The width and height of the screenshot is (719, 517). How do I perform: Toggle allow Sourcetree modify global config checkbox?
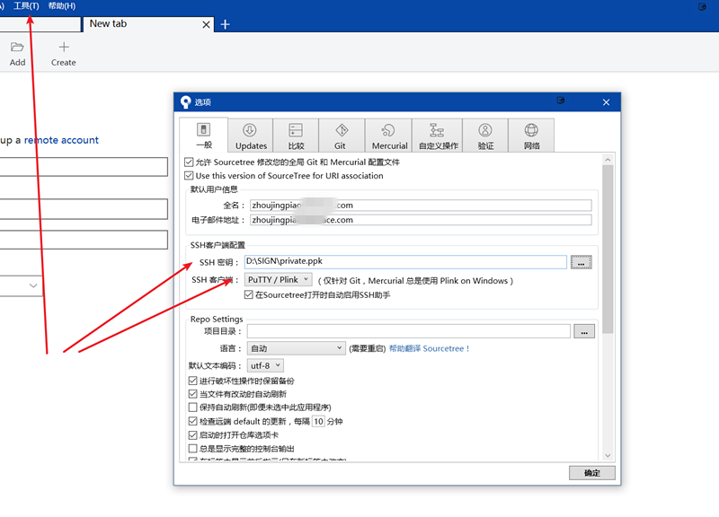189,162
